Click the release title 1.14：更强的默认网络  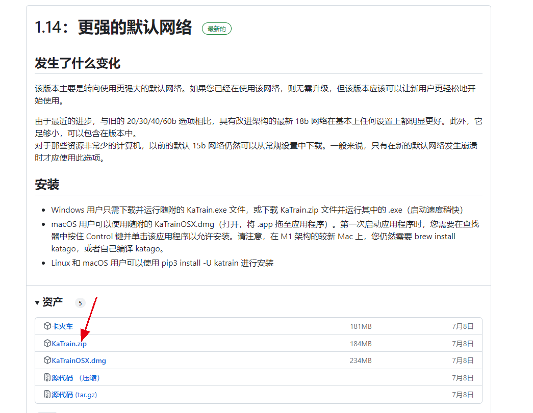click(113, 27)
